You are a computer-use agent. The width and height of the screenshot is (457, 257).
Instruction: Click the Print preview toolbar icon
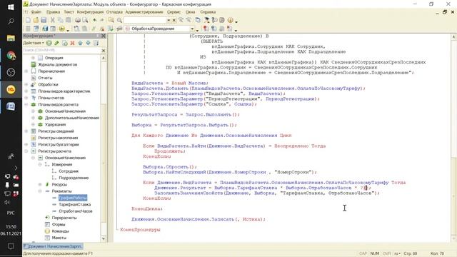pyautogui.click(x=85, y=20)
